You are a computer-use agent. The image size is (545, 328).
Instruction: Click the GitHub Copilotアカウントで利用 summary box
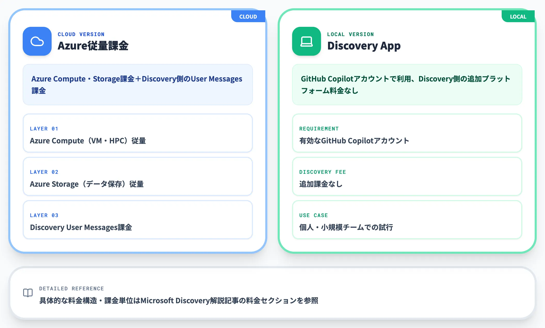pyautogui.click(x=407, y=85)
